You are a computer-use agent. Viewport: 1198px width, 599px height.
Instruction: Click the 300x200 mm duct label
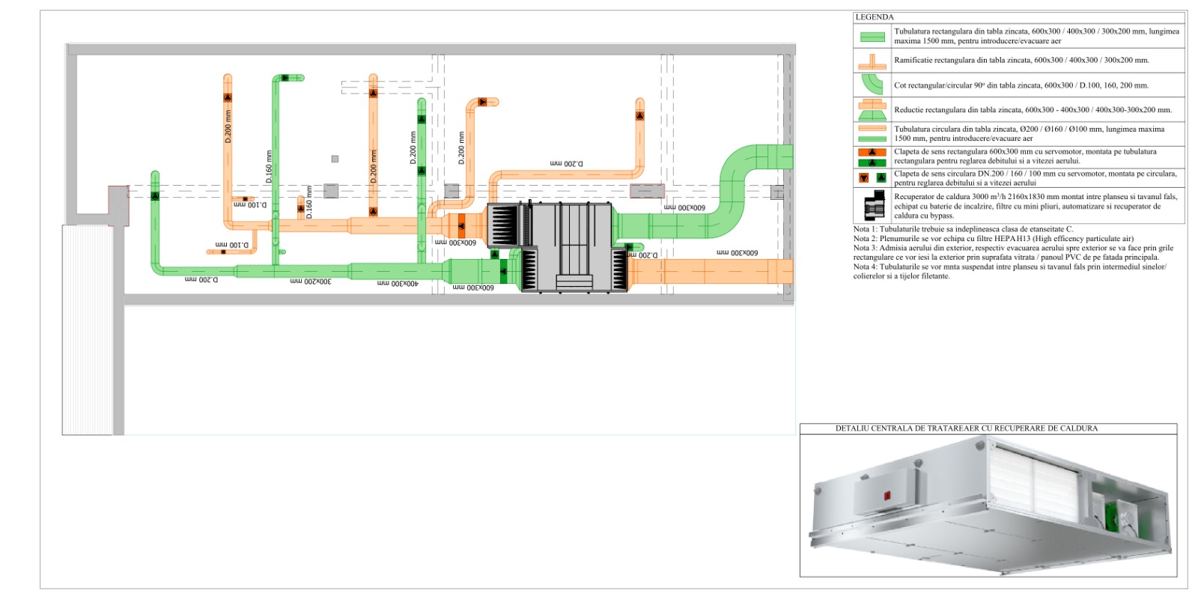tap(310, 282)
